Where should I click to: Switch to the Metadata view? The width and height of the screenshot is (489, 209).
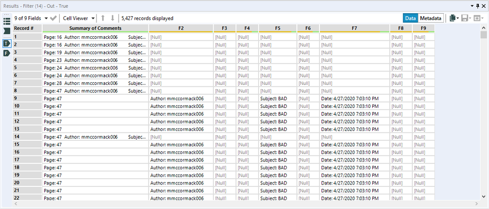click(x=431, y=19)
